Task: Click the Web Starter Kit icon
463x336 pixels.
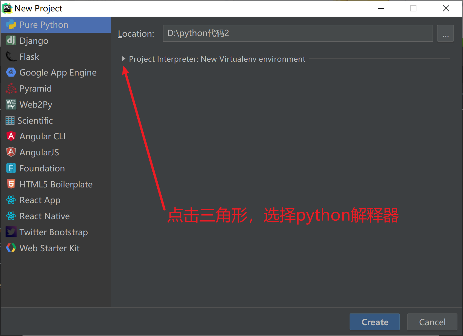Action: pos(11,248)
